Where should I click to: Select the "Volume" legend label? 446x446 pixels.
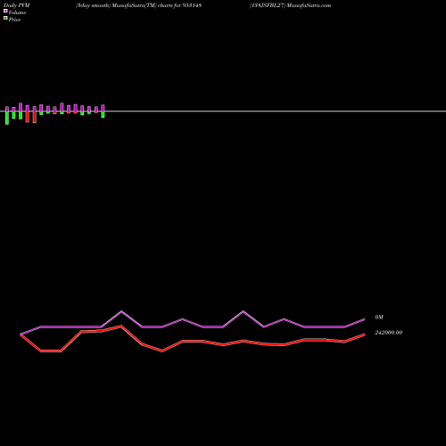[x=17, y=12]
